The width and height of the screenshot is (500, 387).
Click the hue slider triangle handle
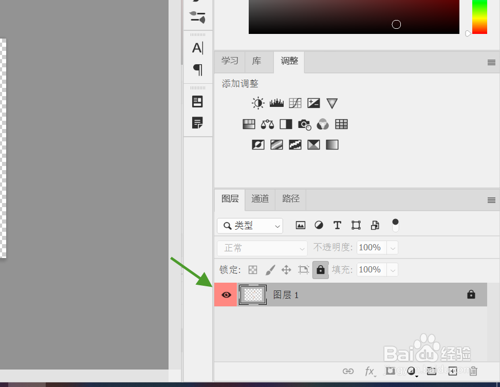tap(468, 33)
